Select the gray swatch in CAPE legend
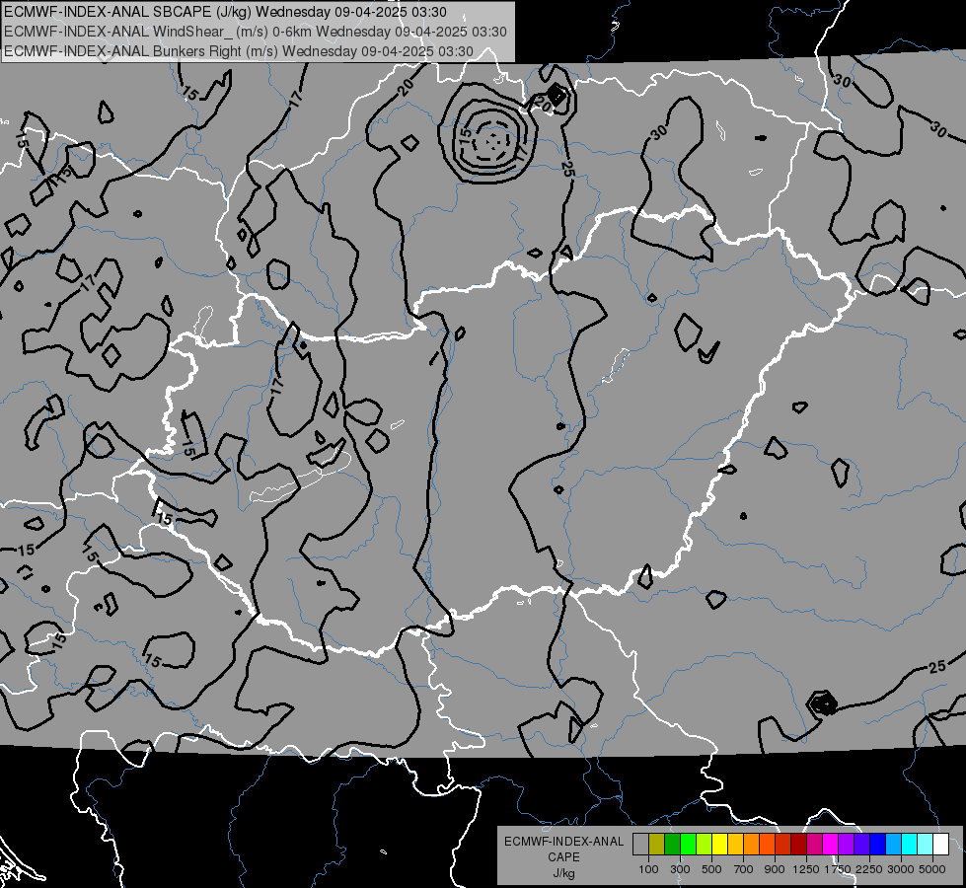 pos(640,845)
